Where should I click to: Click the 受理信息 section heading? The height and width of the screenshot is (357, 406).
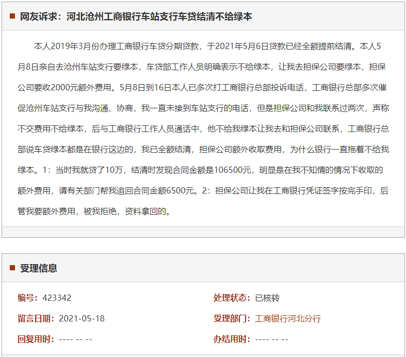click(x=39, y=268)
